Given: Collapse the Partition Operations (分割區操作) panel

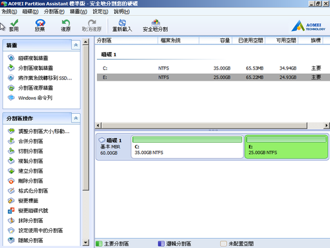Looking at the screenshot, I should pyautogui.click(x=76, y=118).
